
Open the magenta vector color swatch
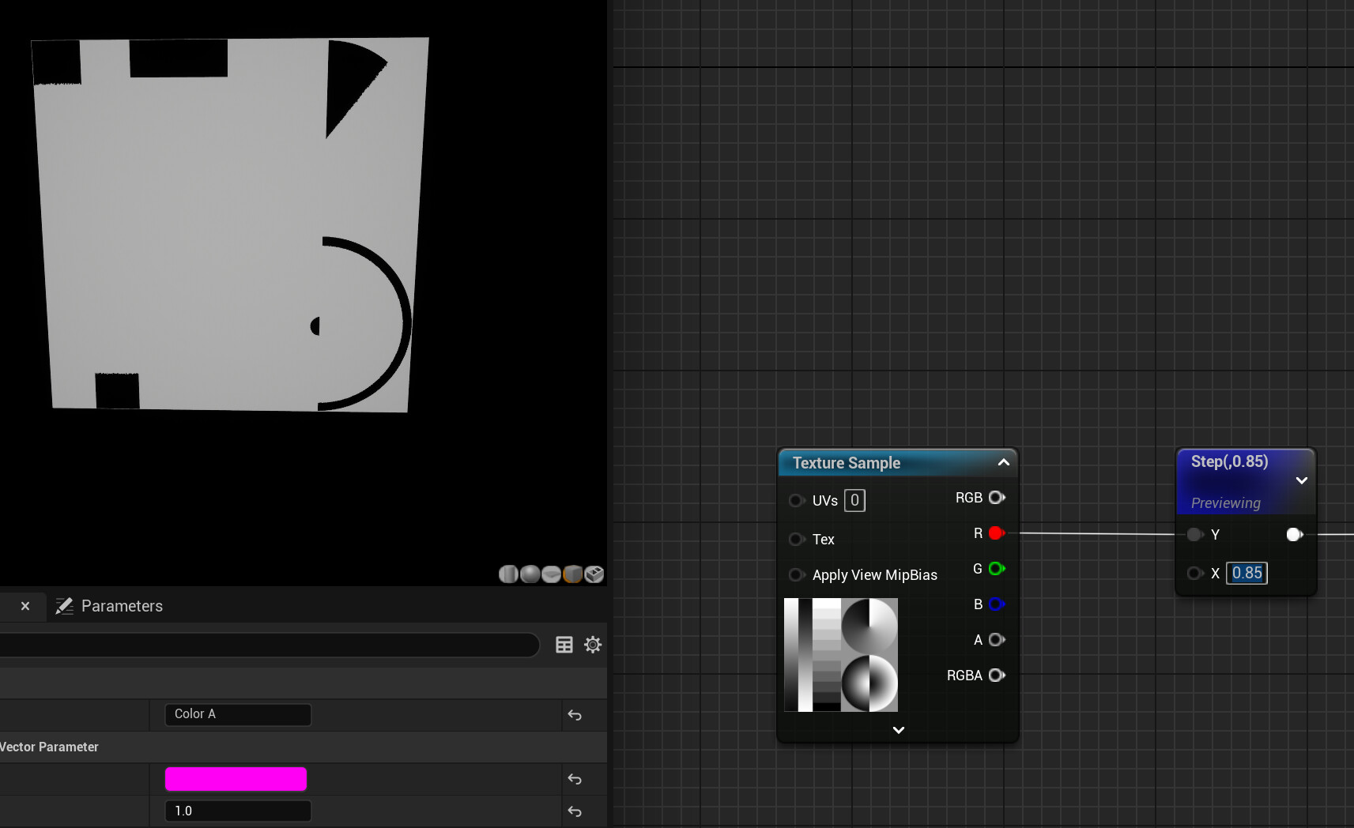236,779
